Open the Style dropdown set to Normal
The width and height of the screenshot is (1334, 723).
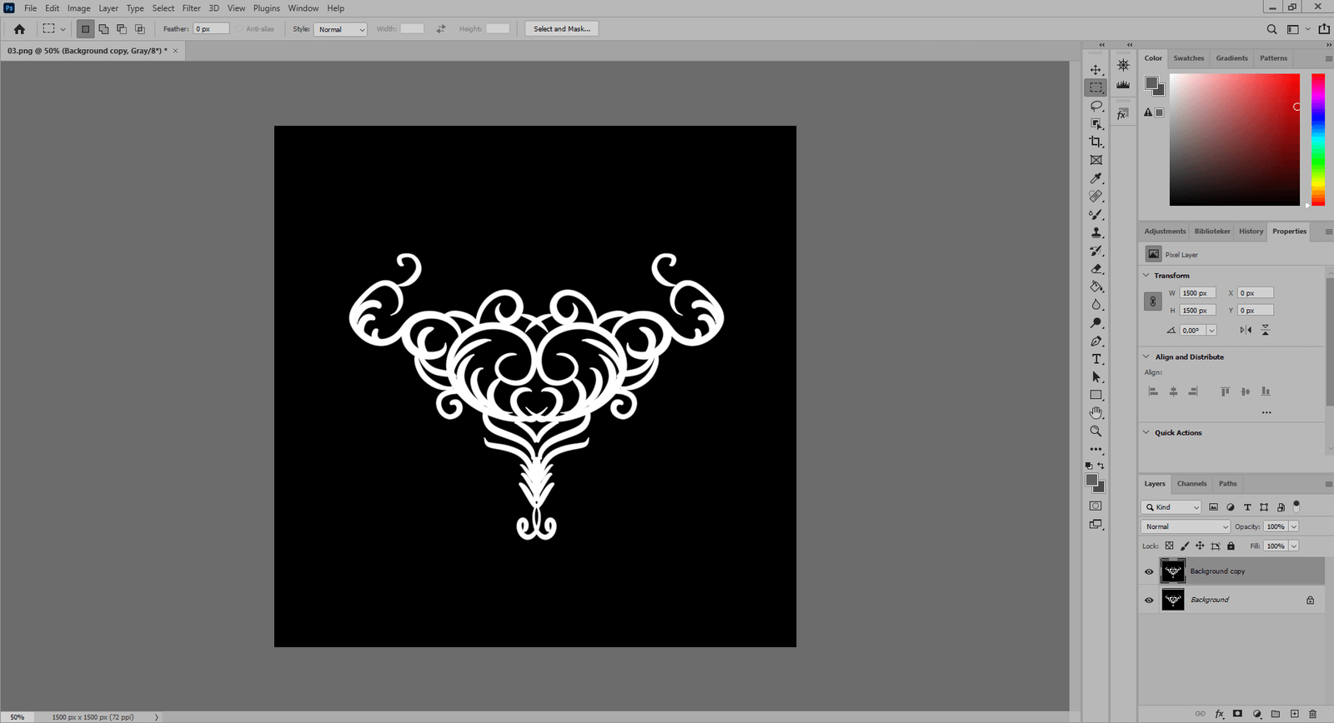coord(341,29)
